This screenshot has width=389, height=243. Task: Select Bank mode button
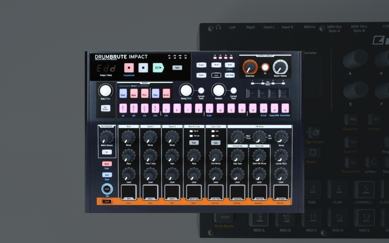click(x=134, y=94)
